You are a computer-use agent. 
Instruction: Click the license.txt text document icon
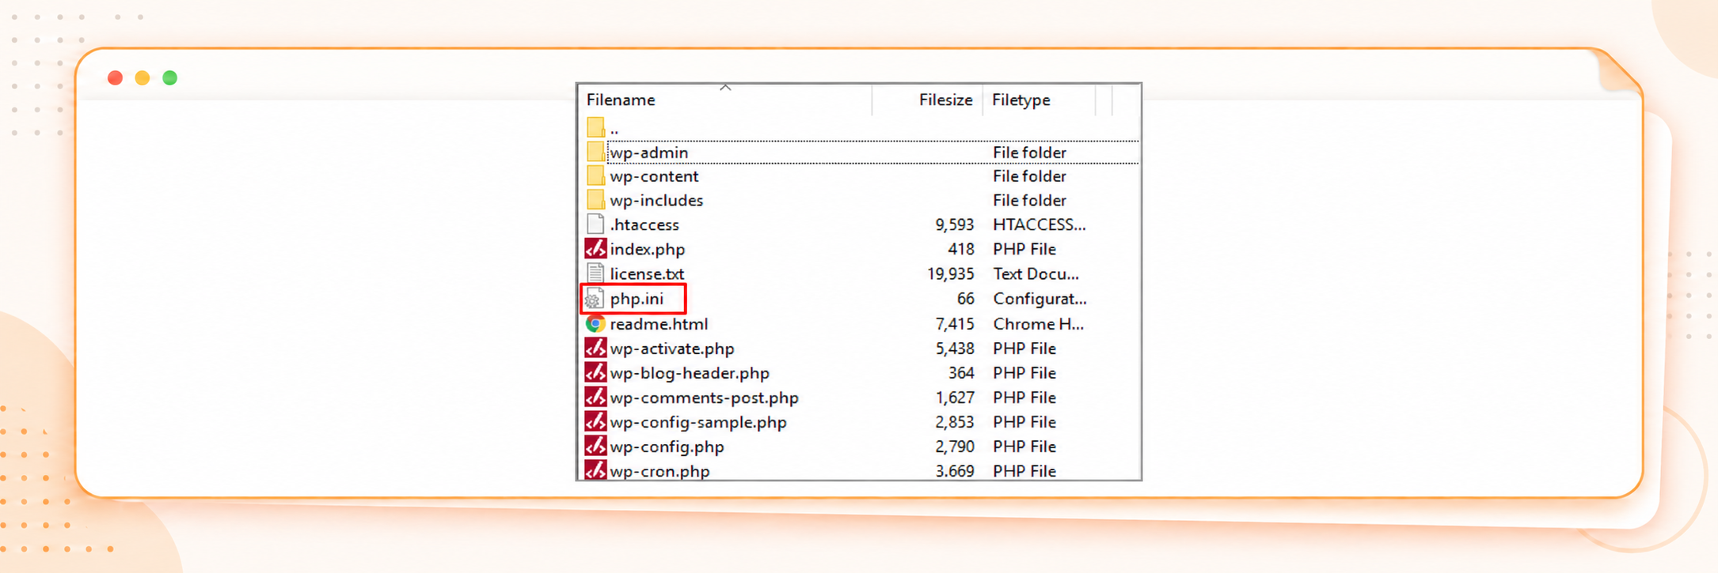pos(596,273)
